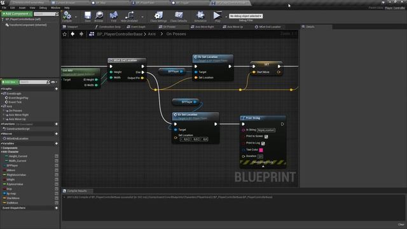This screenshot has height=229, width=407.
Task: Select Axis Move Up in the graph list
Action: (17, 119)
